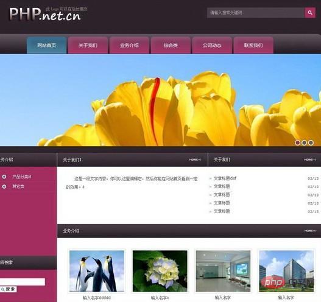Focus the sidebar search text box
Viewport: 321px width, 302px height.
(22, 282)
